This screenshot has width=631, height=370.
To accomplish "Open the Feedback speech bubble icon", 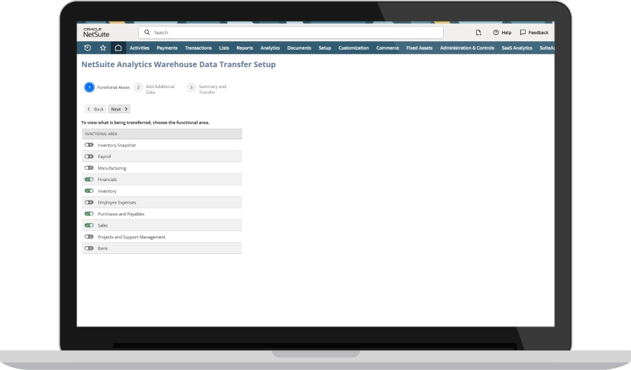I will (x=523, y=33).
